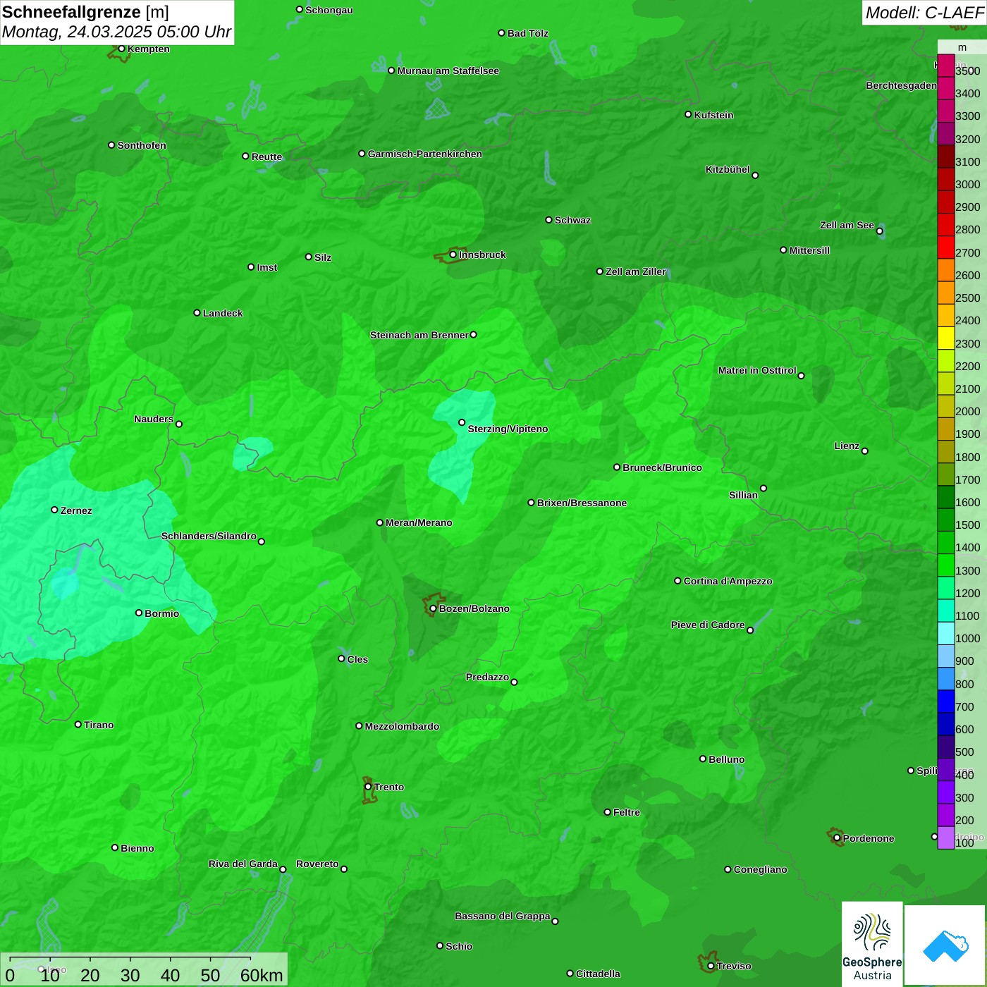Click the GeoSphere Austria logo

[872, 945]
